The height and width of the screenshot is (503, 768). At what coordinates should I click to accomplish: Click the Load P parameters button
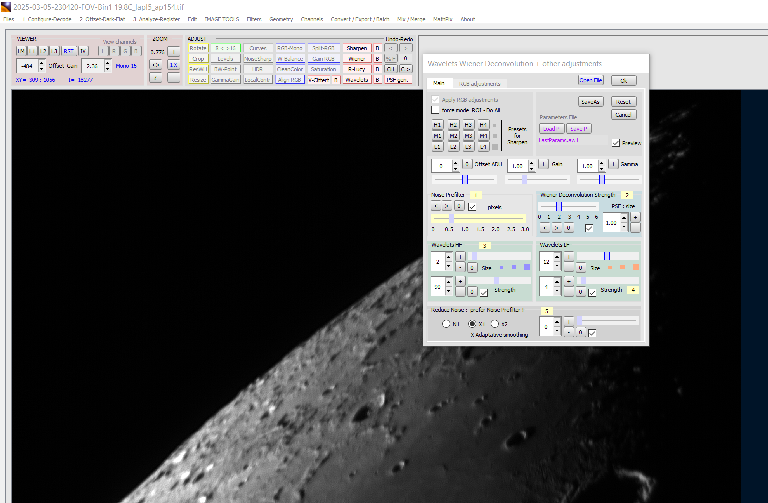coord(551,129)
